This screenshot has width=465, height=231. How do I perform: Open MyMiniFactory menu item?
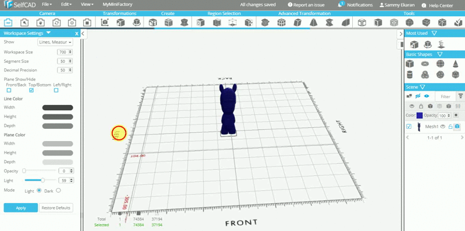pos(117,5)
